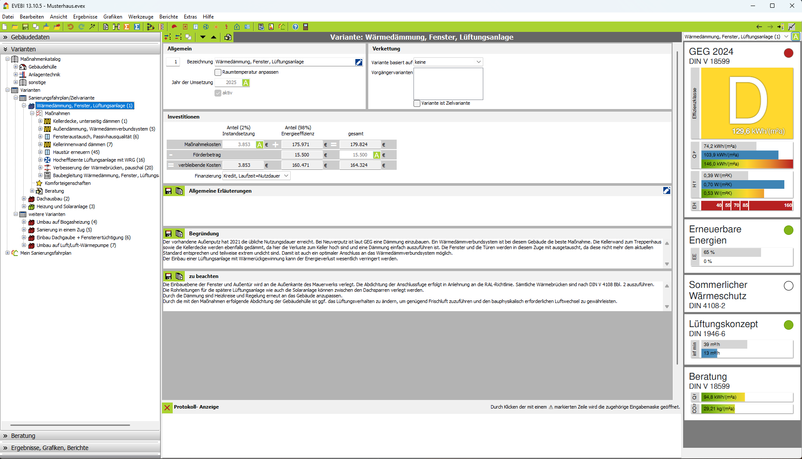Close Protokoll-Anzeige with red X icon
Viewport: 802px width, 459px height.
(167, 407)
